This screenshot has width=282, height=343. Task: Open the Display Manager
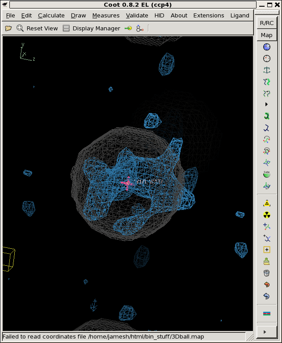91,28
